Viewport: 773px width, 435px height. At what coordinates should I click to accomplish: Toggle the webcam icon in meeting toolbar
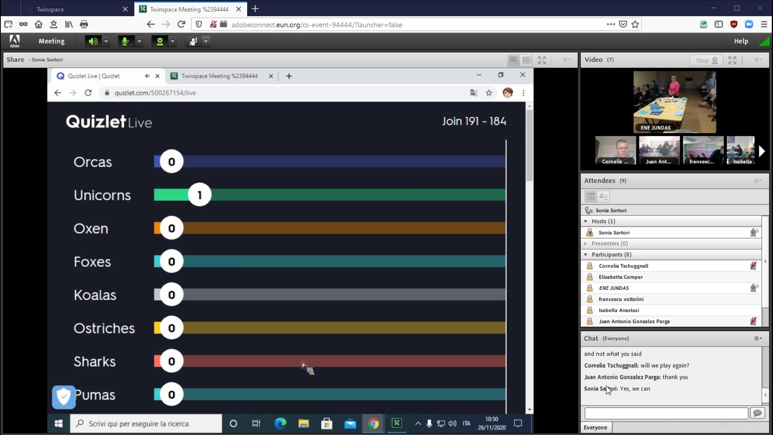(x=160, y=41)
